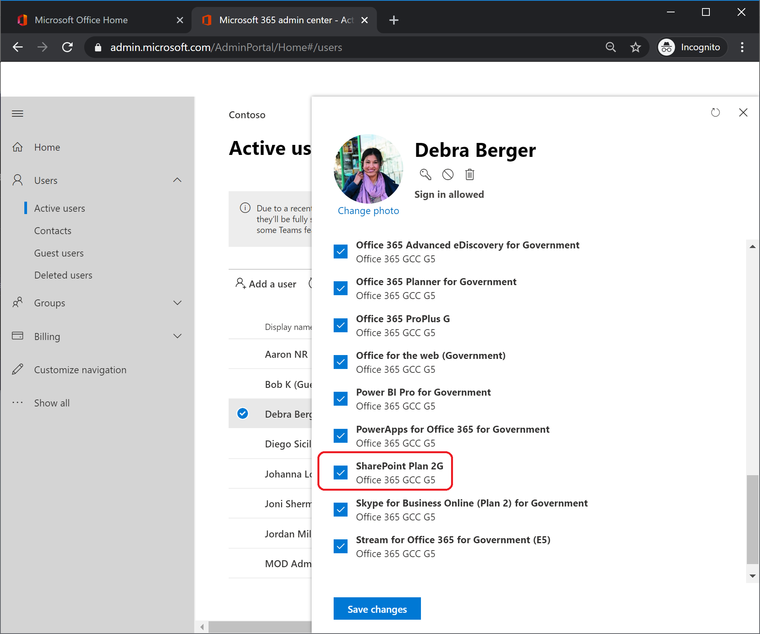Screen dimensions: 760x634
Task: Expand the Groups section
Action: click(x=177, y=303)
